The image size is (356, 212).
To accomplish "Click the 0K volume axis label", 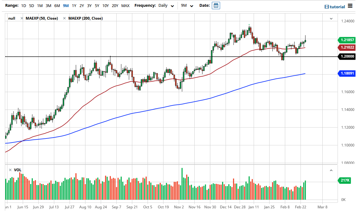I will 343,200.
